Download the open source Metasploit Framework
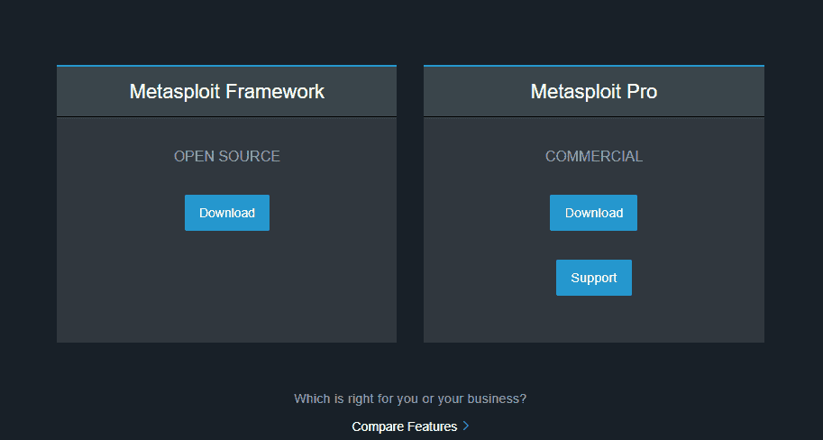This screenshot has width=823, height=440. 227,213
